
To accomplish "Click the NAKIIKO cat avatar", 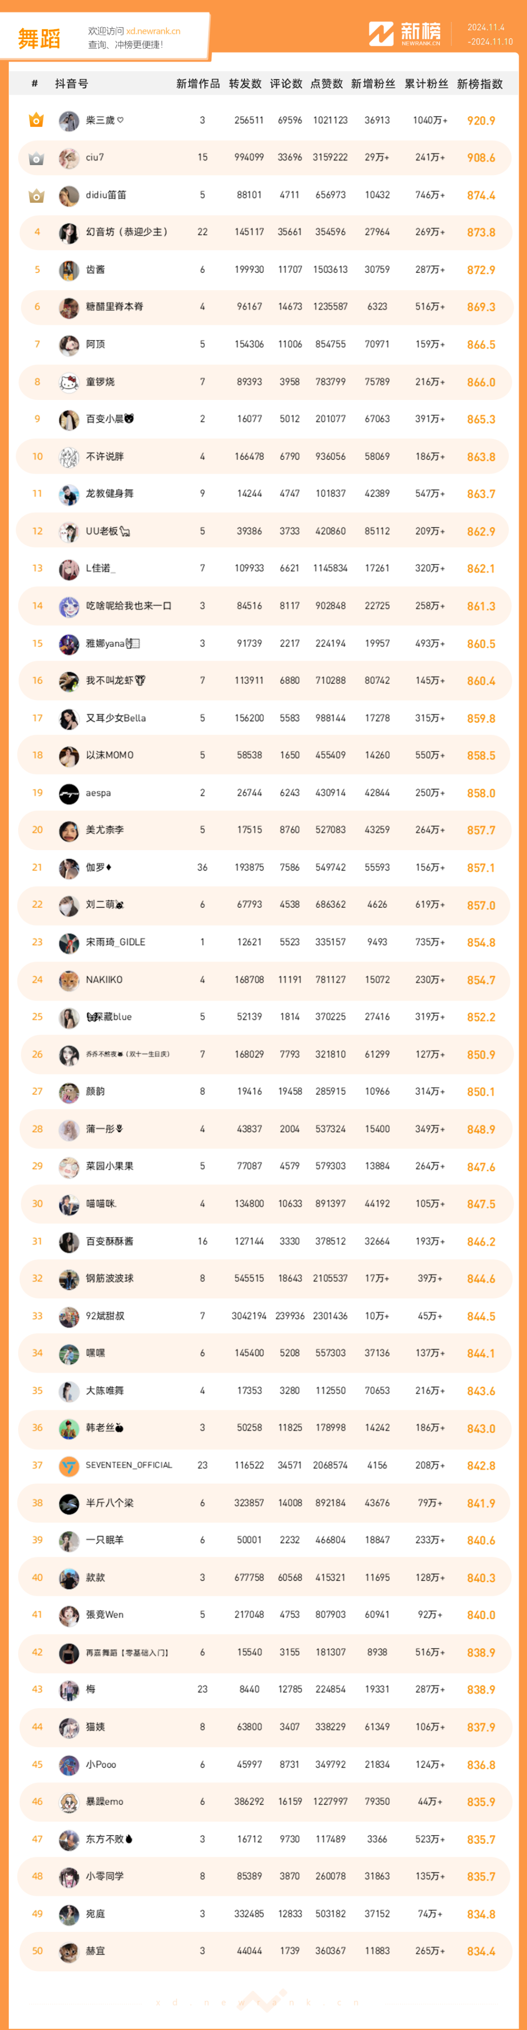I will [69, 980].
